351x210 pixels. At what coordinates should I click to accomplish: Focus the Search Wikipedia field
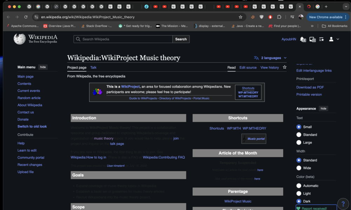(x=123, y=39)
